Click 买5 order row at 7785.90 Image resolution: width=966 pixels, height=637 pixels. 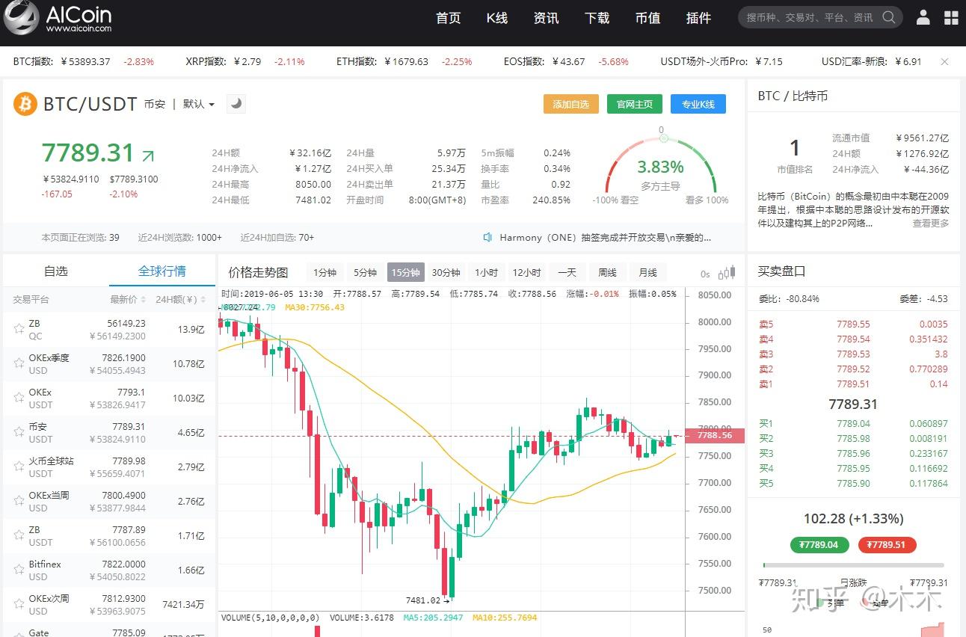pyautogui.click(x=853, y=483)
